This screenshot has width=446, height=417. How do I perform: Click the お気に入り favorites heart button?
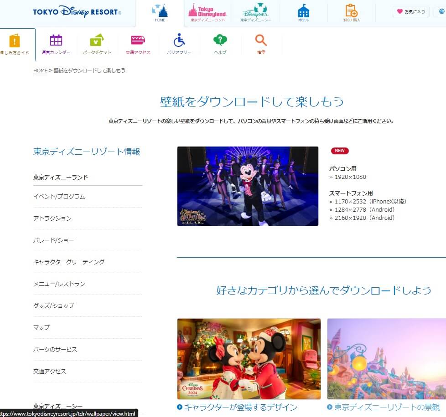tap(411, 12)
